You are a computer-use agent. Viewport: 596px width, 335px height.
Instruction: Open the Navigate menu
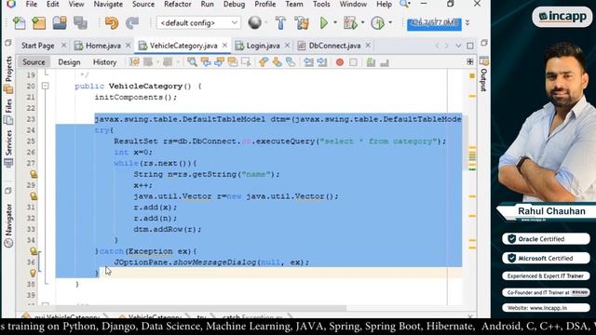[x=108, y=4]
